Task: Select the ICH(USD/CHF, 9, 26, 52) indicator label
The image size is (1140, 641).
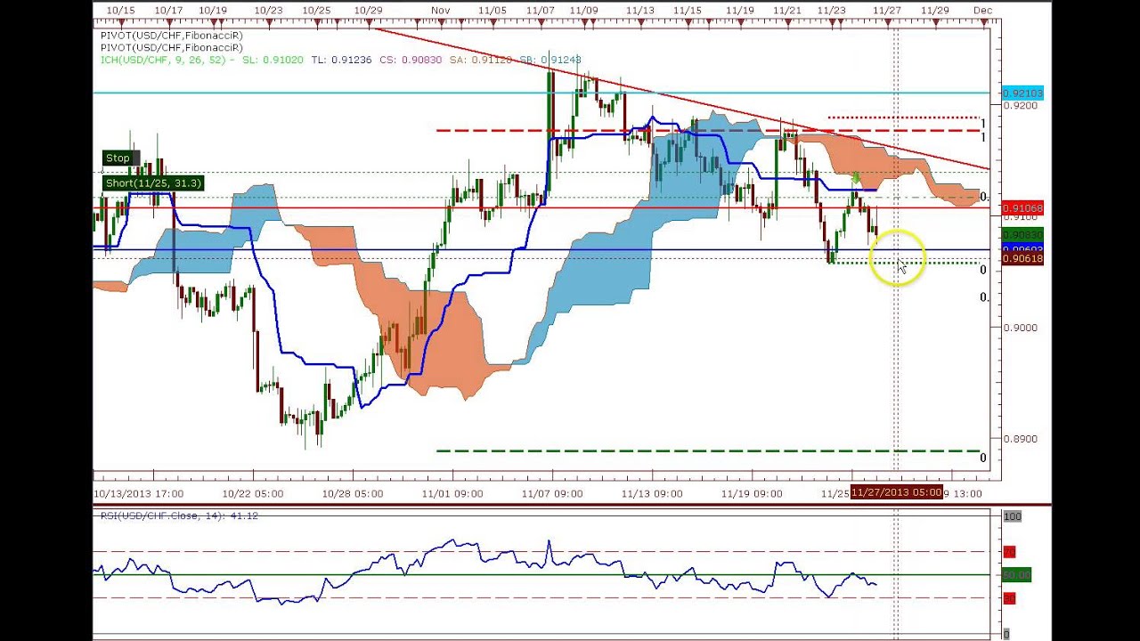Action: coord(167,60)
